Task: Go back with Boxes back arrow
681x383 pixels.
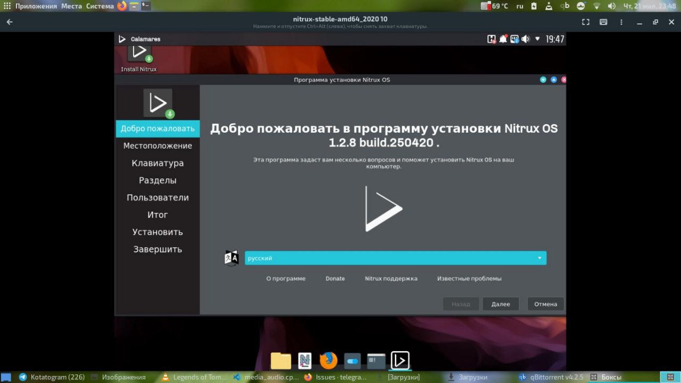Action: click(10, 22)
